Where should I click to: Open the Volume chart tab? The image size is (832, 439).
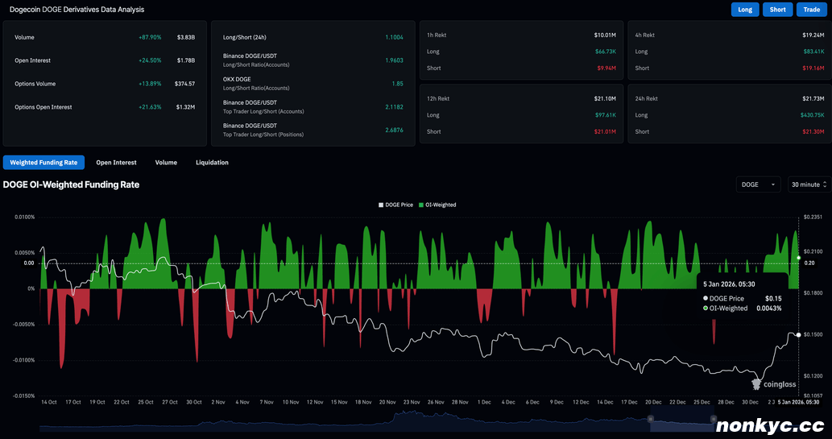coord(166,163)
